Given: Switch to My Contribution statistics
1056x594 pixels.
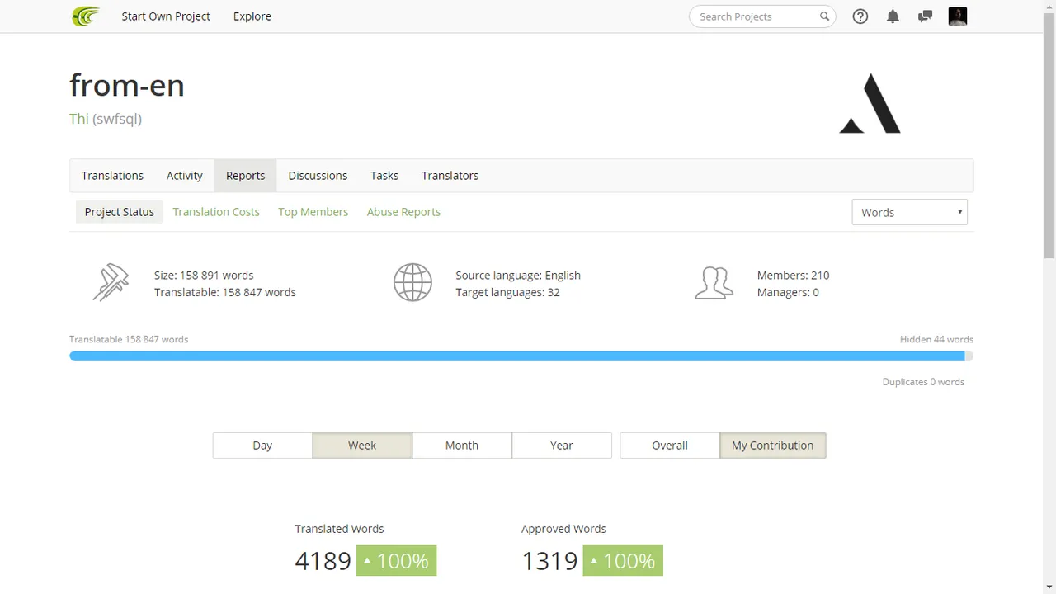Looking at the screenshot, I should (x=773, y=445).
